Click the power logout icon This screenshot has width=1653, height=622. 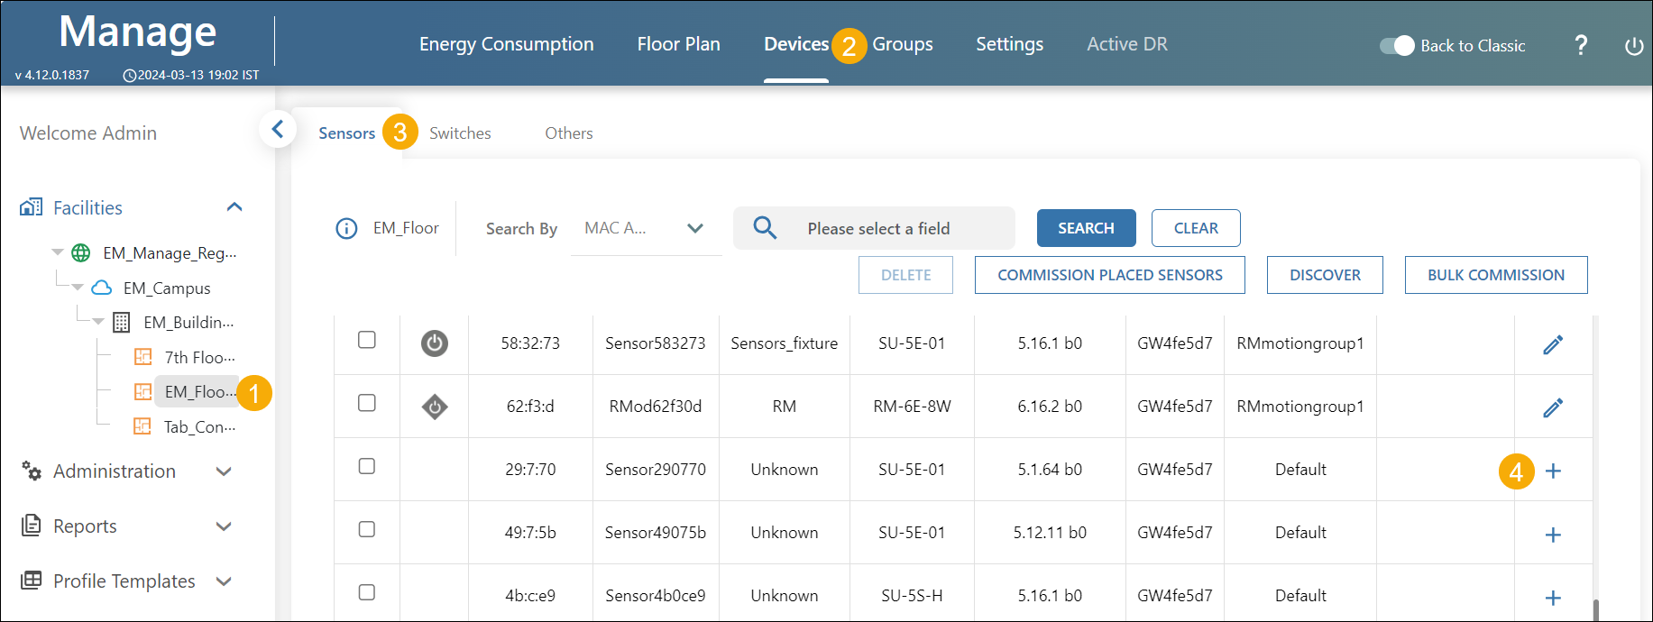click(x=1634, y=46)
